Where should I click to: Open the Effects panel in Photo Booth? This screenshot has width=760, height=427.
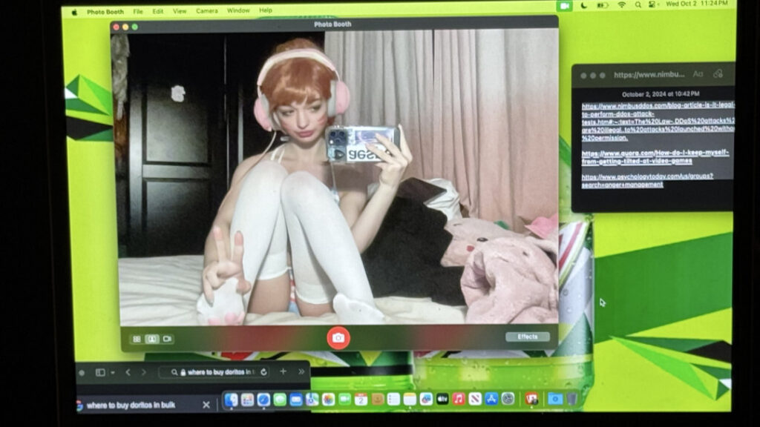(528, 335)
